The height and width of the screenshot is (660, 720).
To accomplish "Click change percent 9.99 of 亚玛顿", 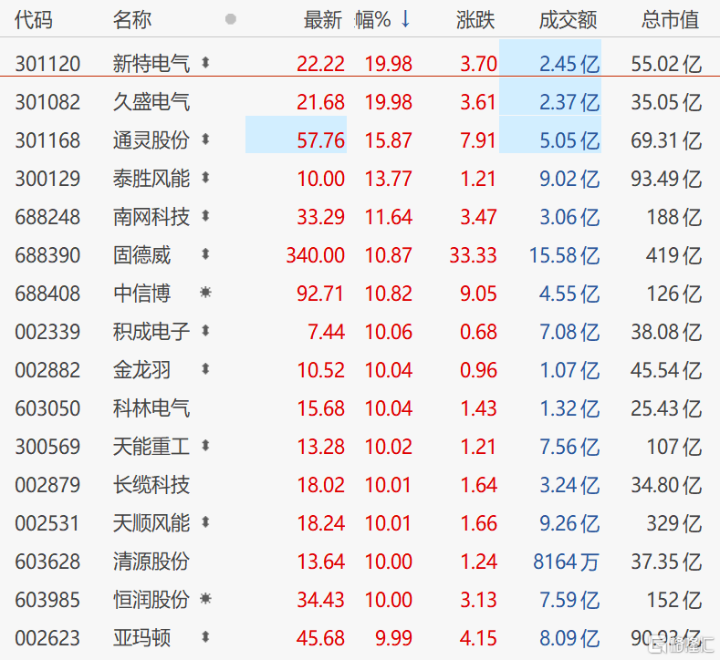I will (x=394, y=638).
